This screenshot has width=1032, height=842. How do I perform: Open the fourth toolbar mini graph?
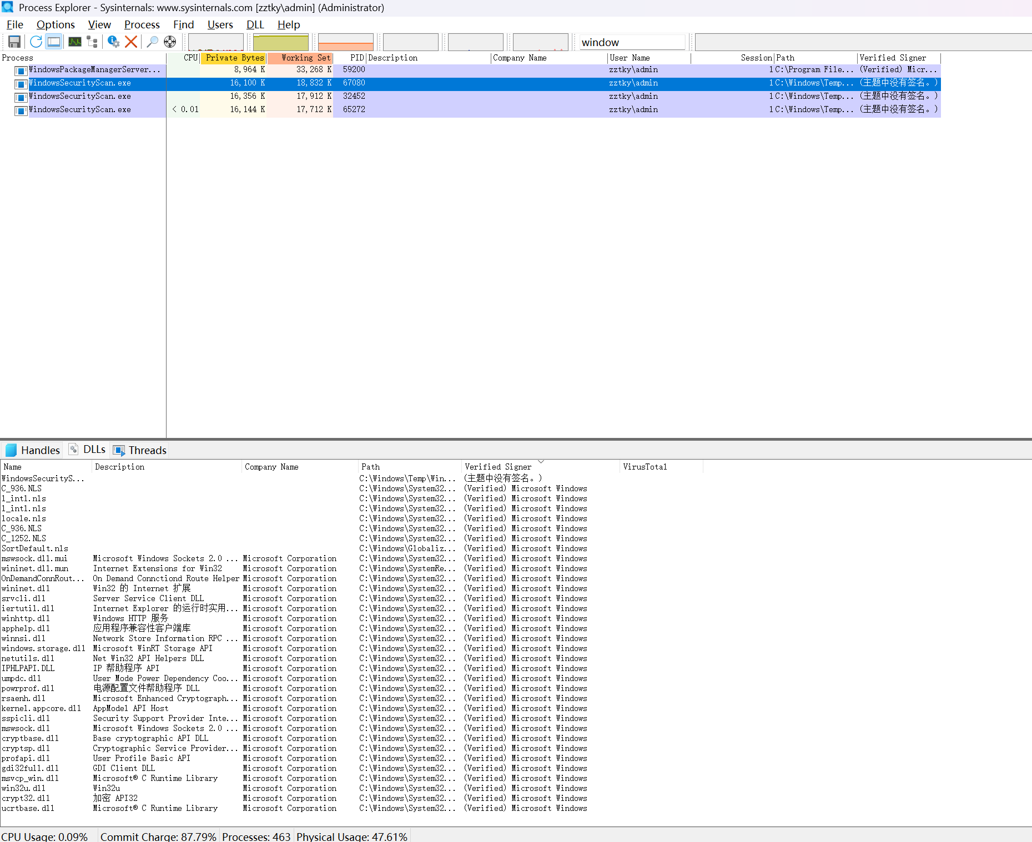click(411, 42)
